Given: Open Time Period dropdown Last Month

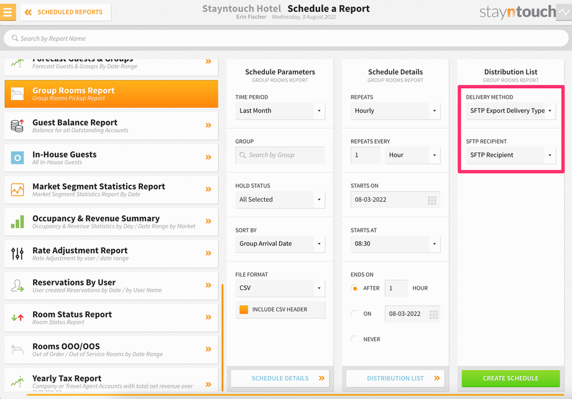Looking at the screenshot, I should pos(280,110).
